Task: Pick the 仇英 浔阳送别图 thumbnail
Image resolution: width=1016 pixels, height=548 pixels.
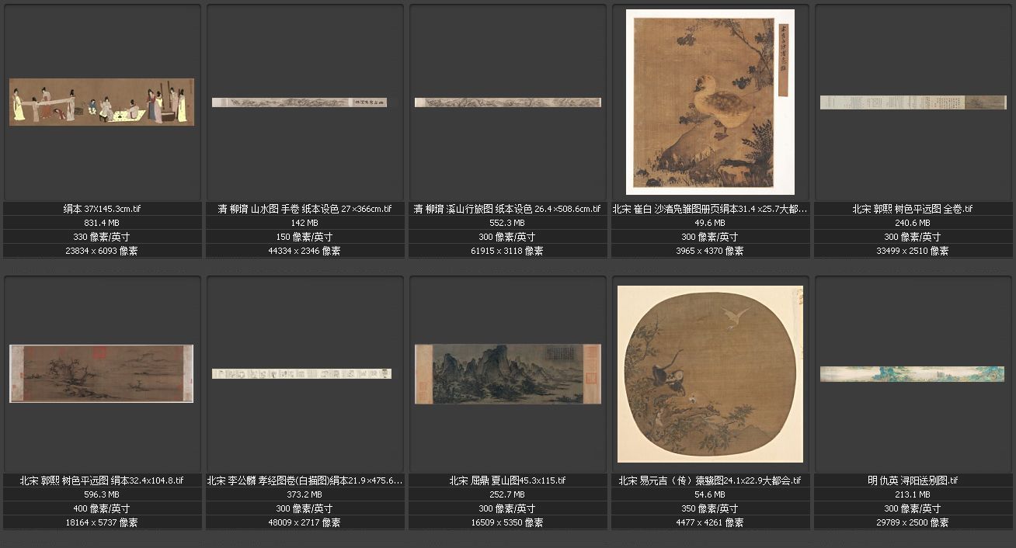Action: point(913,373)
